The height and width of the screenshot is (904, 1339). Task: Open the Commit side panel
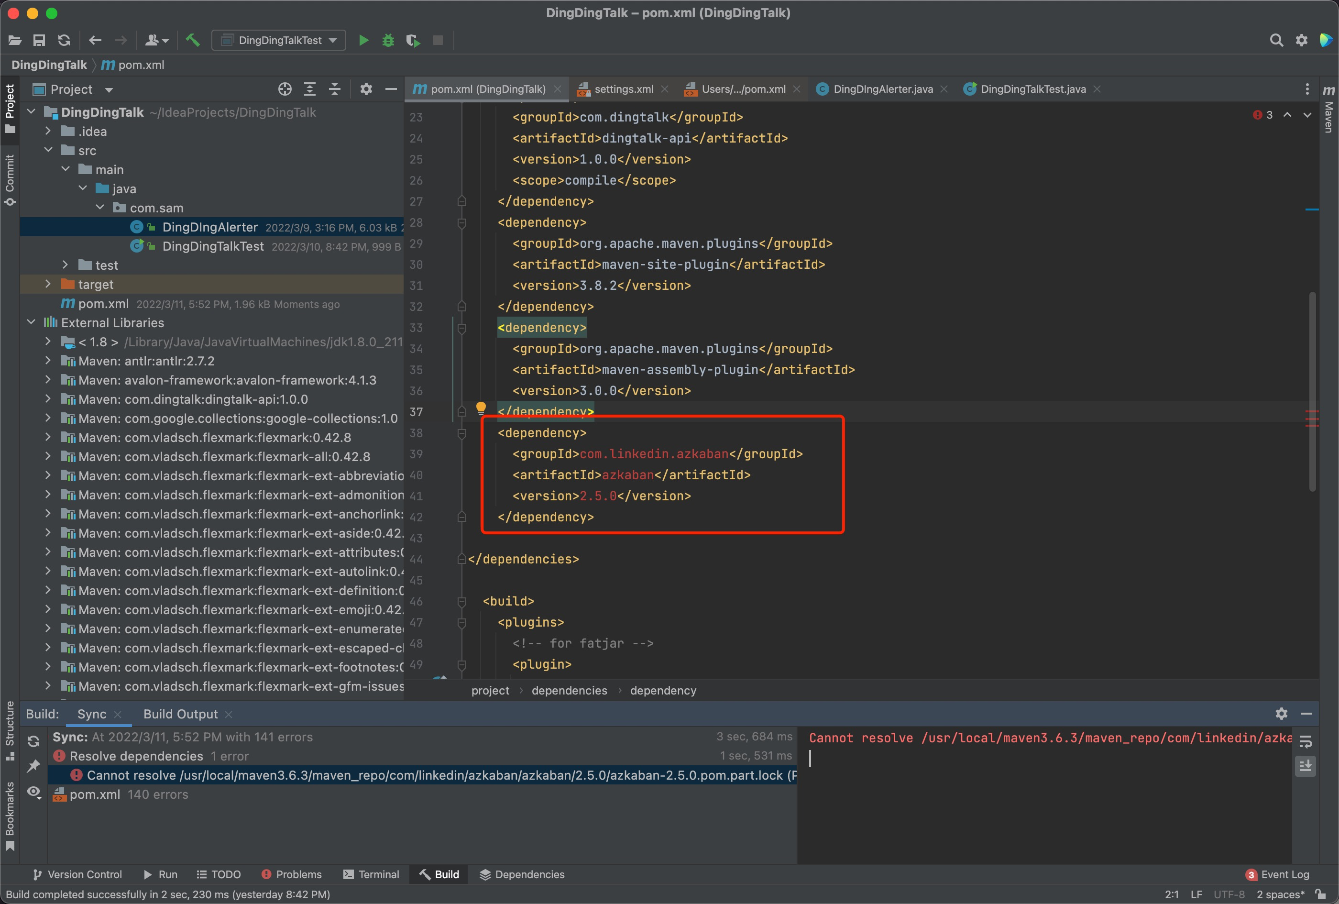tap(10, 179)
